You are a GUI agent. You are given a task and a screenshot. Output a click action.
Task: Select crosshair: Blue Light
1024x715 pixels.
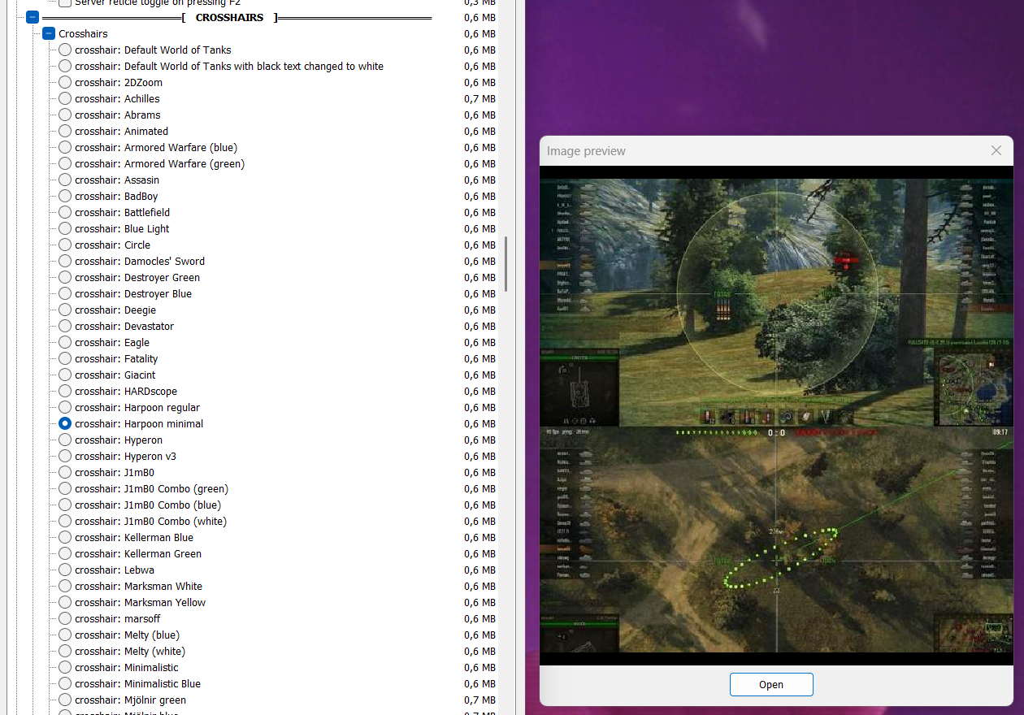(65, 228)
